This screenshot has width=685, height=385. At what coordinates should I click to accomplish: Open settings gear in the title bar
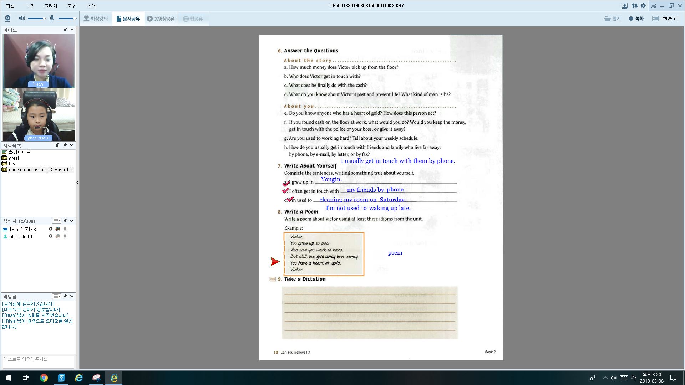coord(643,6)
